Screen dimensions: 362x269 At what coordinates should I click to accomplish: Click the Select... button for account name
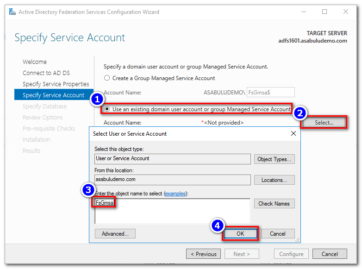click(324, 123)
